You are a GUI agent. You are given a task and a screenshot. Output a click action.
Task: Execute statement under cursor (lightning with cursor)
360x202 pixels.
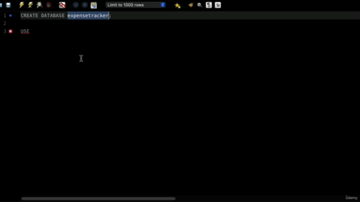[x=30, y=5]
